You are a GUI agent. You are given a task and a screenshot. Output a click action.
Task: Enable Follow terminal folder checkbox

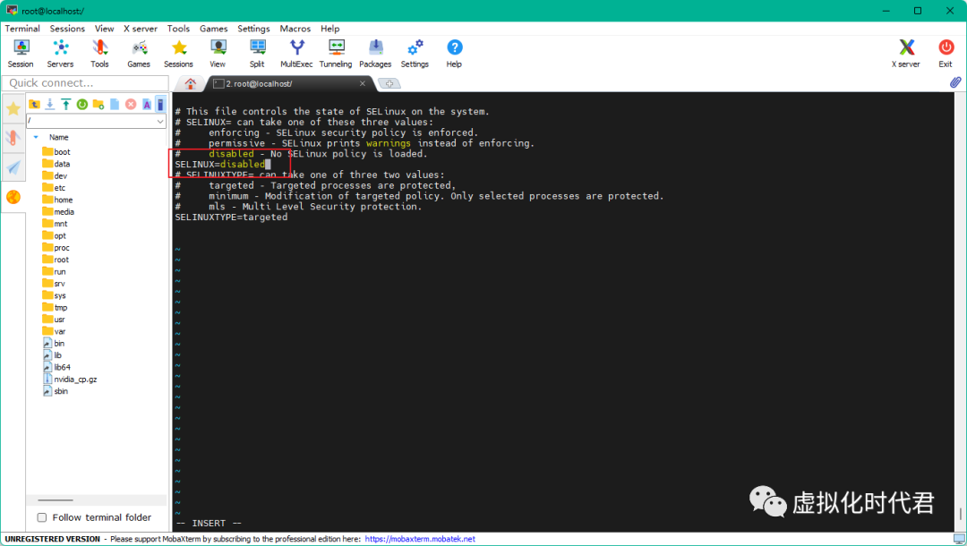pyautogui.click(x=42, y=517)
